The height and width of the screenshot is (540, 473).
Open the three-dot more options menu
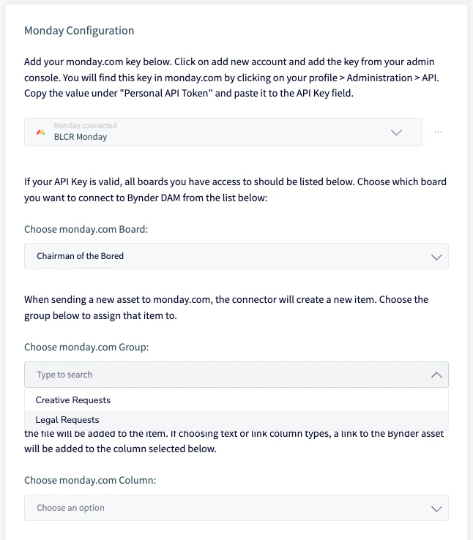tap(438, 132)
